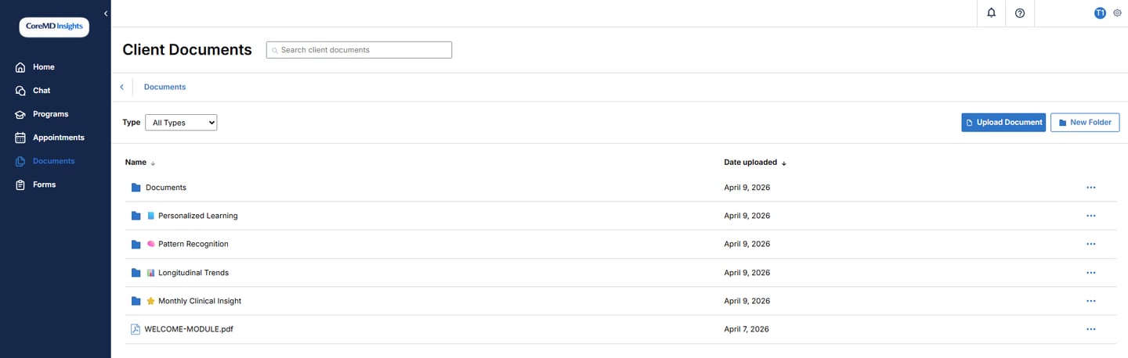Image resolution: width=1128 pixels, height=358 pixels.
Task: Open the help question mark icon
Action: 1020,13
